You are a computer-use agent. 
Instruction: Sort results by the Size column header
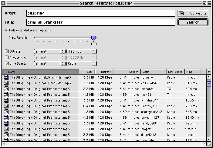87,72
